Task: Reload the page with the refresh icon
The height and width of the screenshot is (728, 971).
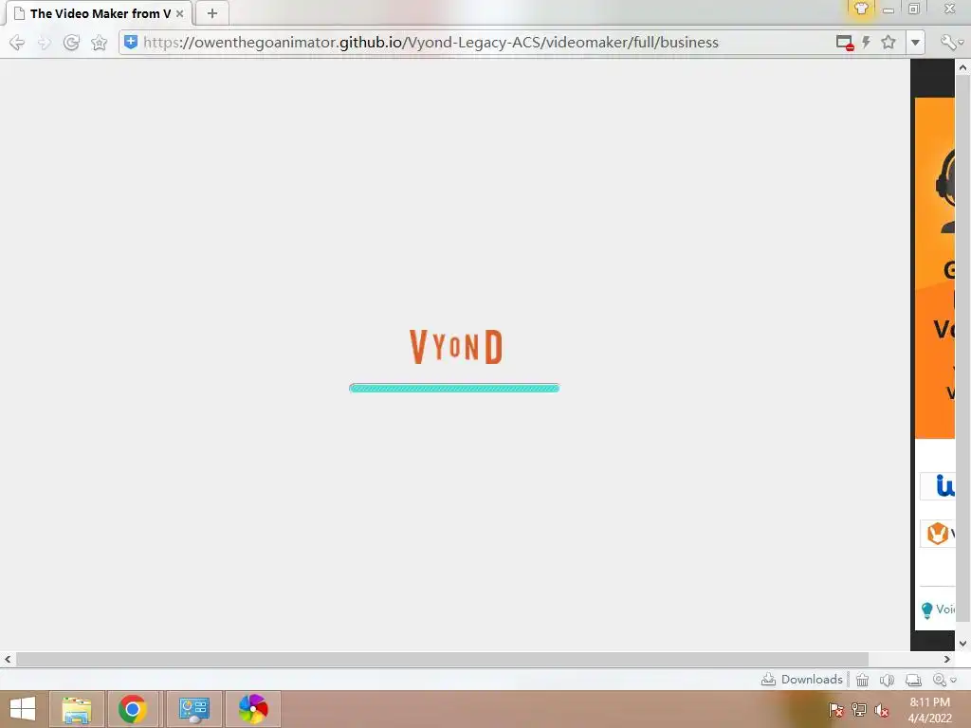Action: click(71, 43)
